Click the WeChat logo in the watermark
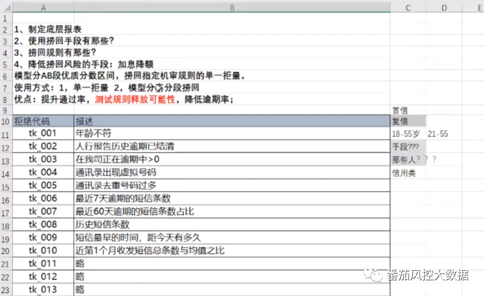484x296 pixels. pyautogui.click(x=373, y=275)
